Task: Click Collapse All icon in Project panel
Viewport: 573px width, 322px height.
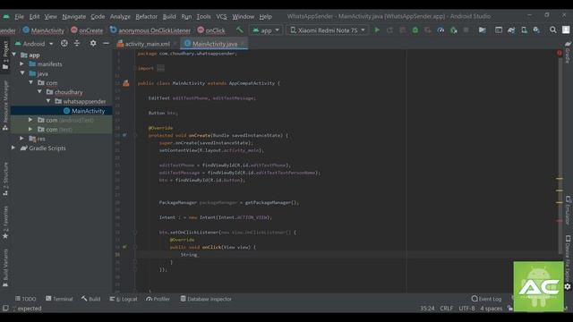Action: point(77,44)
